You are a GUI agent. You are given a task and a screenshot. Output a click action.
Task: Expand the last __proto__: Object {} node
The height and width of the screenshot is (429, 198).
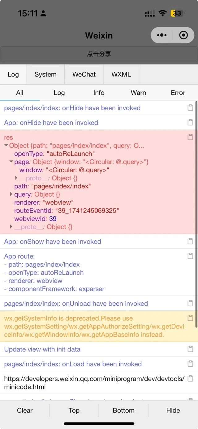11,227
